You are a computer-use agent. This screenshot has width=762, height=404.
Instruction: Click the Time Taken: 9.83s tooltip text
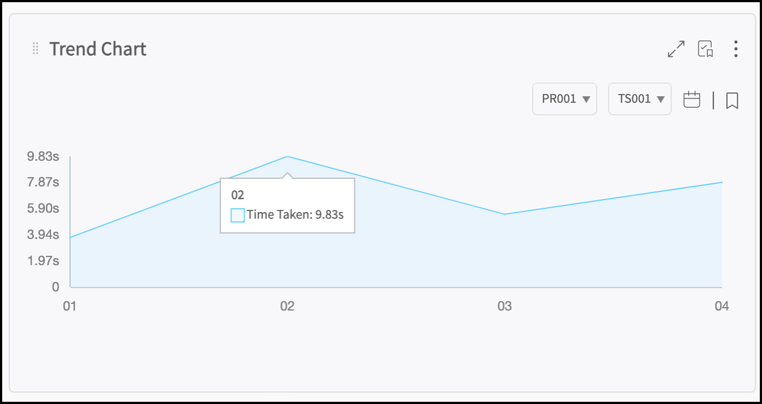click(x=295, y=214)
